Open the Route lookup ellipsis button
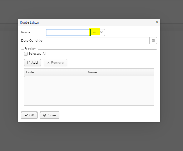Image resolution: width=183 pixels, height=151 pixels. click(94, 32)
